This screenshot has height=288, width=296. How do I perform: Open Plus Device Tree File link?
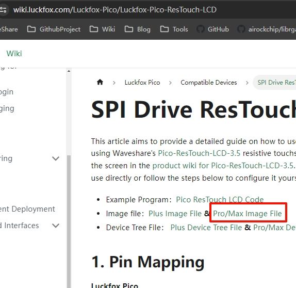tap(206, 228)
